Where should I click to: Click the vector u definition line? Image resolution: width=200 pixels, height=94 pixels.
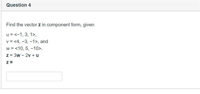21,35
